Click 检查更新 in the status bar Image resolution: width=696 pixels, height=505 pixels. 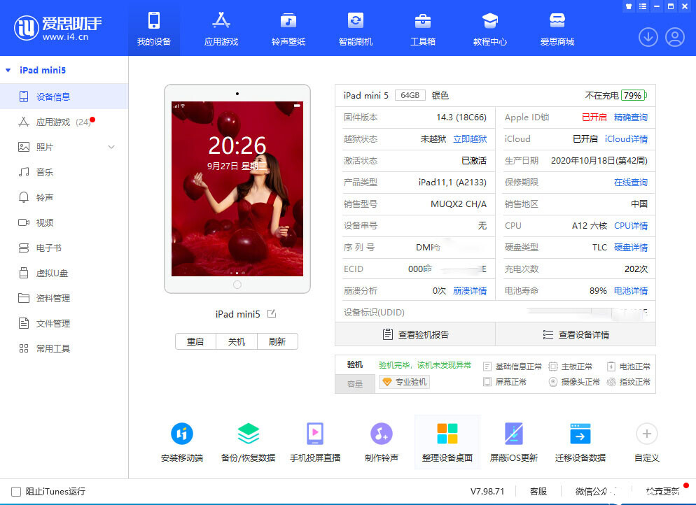pyautogui.click(x=662, y=491)
